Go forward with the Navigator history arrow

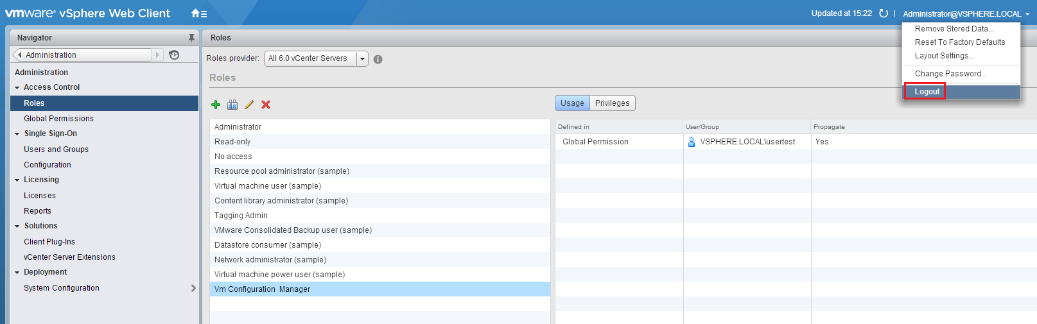tap(157, 55)
